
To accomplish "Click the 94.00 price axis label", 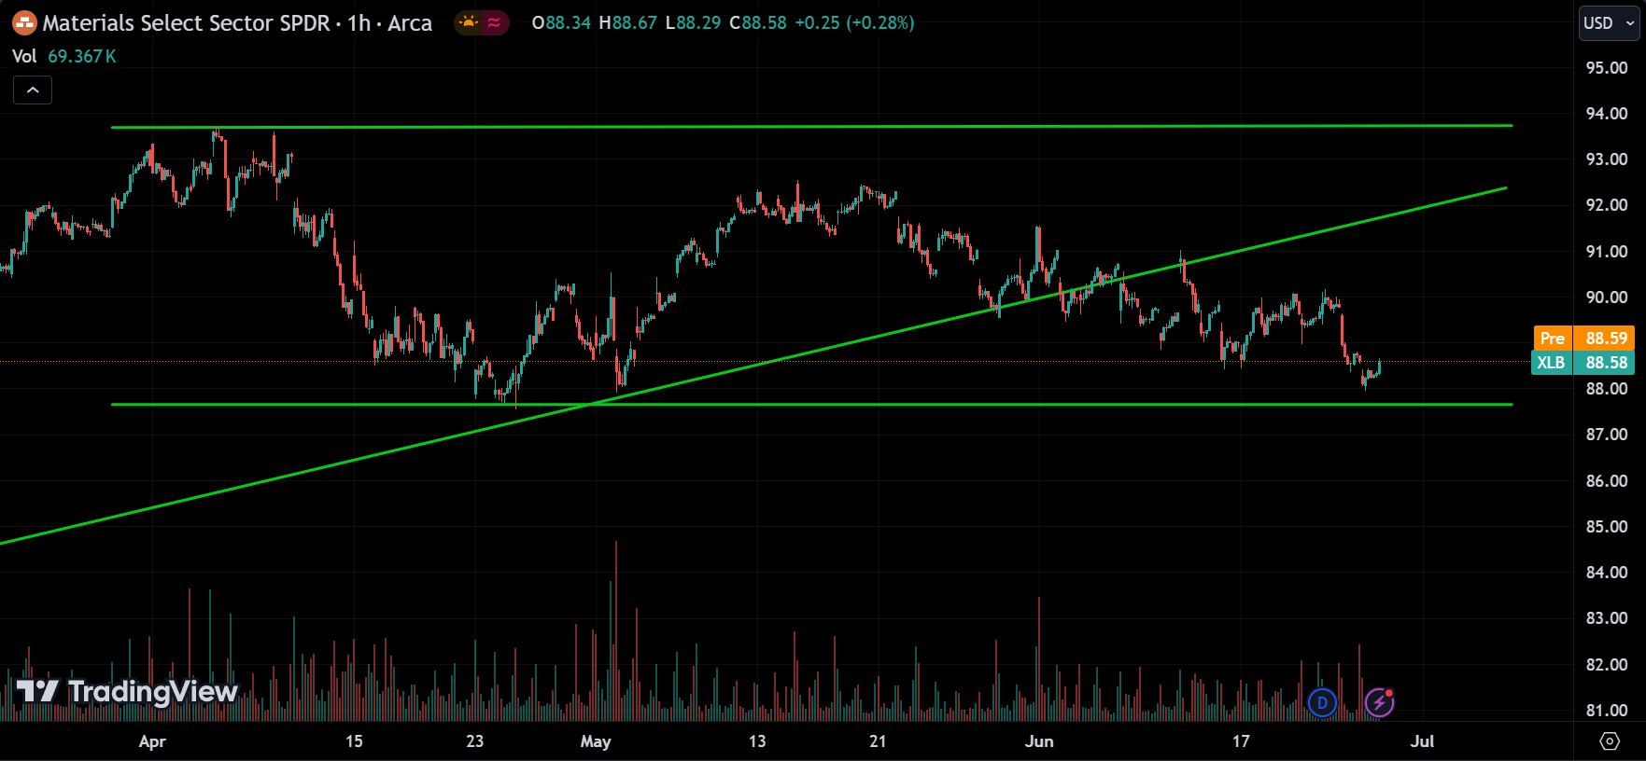I will [x=1607, y=113].
